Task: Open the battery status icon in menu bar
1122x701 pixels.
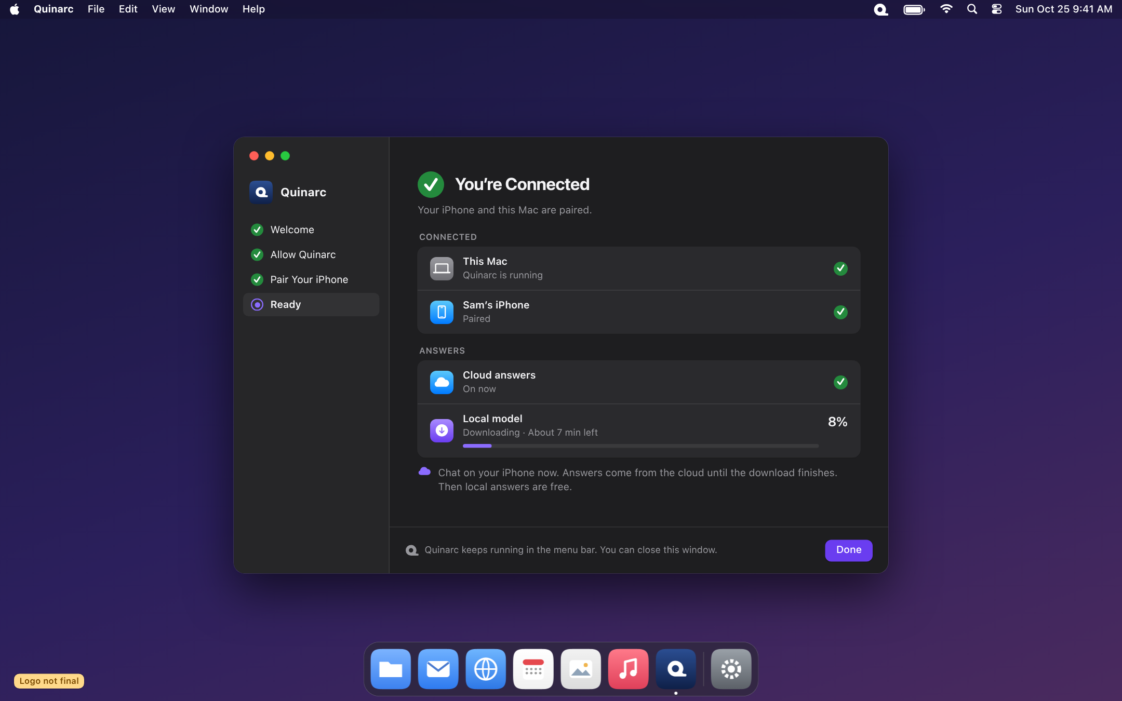Action: click(x=914, y=9)
